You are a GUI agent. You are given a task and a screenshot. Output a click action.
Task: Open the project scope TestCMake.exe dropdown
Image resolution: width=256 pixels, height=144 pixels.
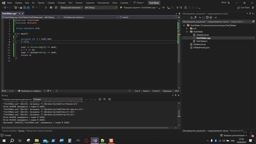tap(30, 17)
